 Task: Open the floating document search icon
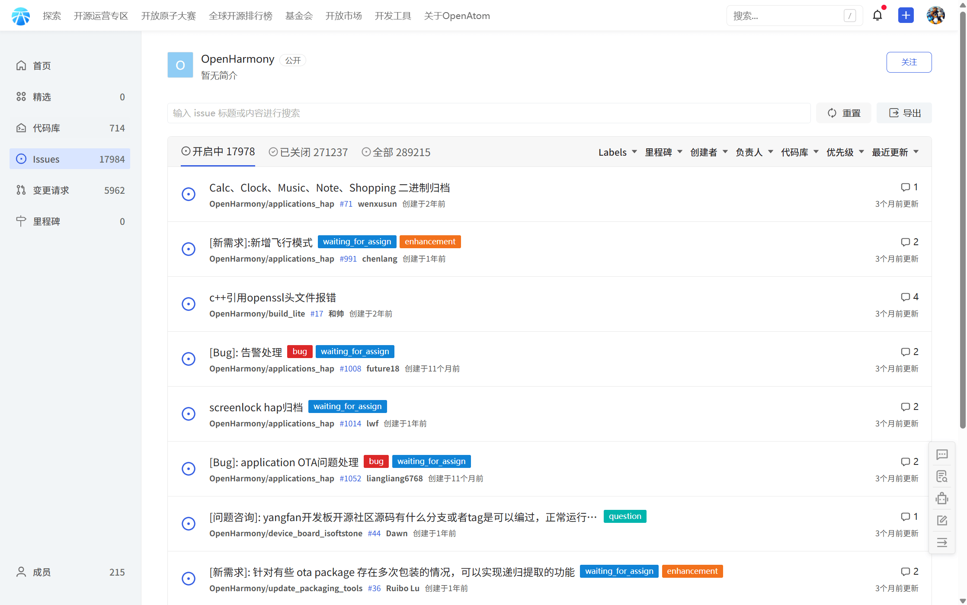pos(942,476)
